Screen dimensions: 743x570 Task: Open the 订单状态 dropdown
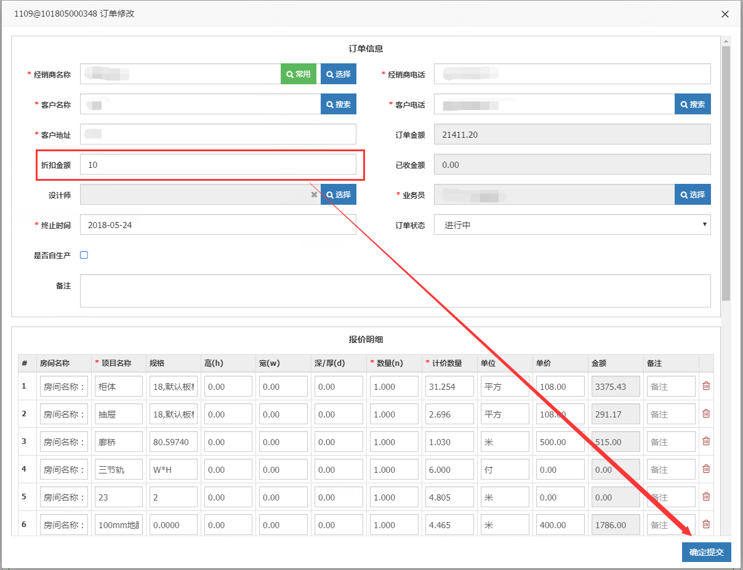tap(572, 225)
